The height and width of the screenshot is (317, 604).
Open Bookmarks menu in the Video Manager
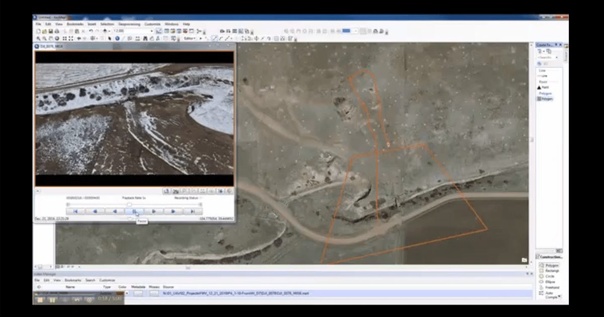72,280
